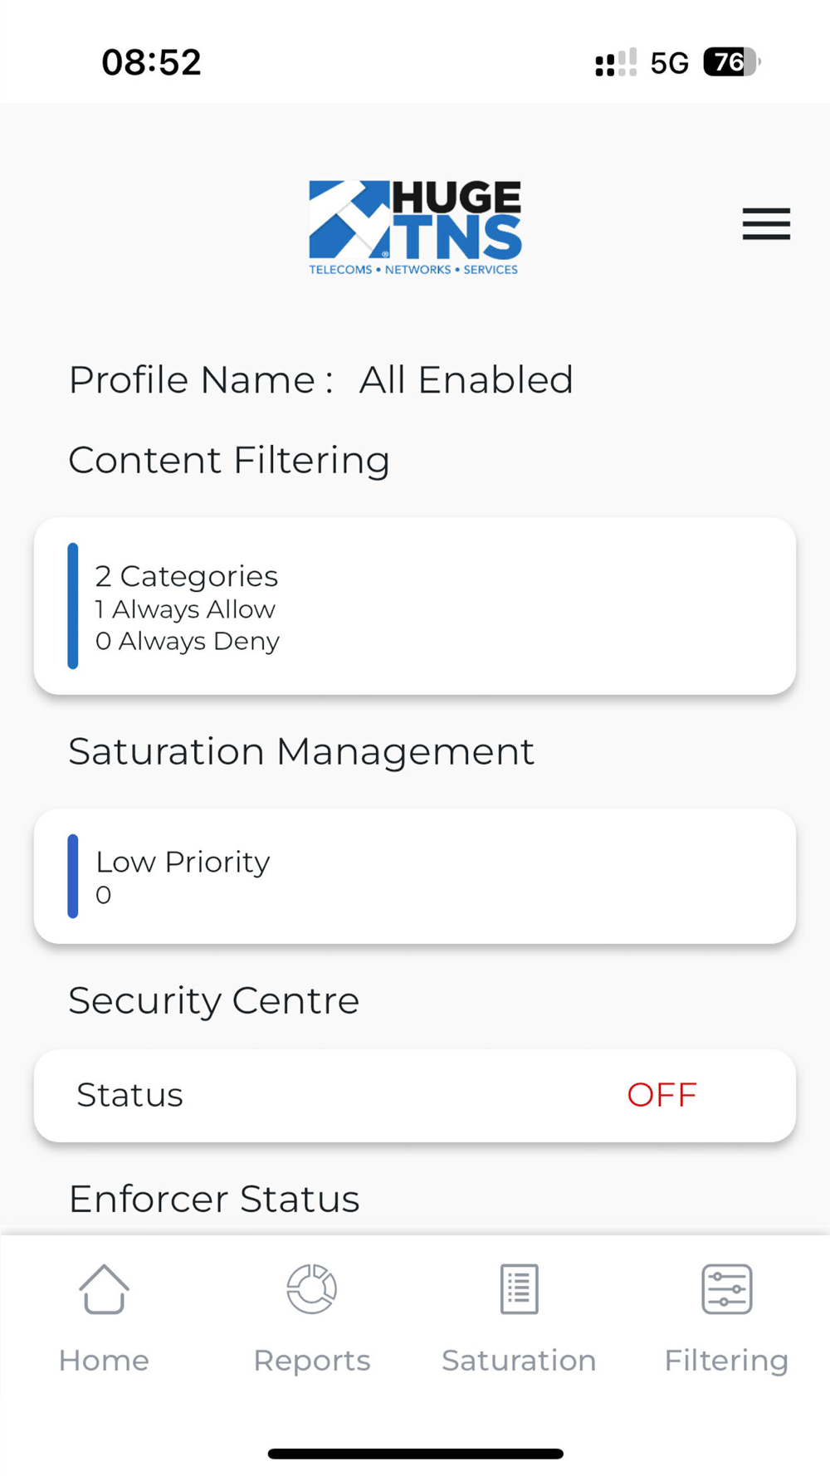Tap the 08:52 clock in status bar
Image resolution: width=830 pixels, height=1476 pixels.
click(151, 62)
